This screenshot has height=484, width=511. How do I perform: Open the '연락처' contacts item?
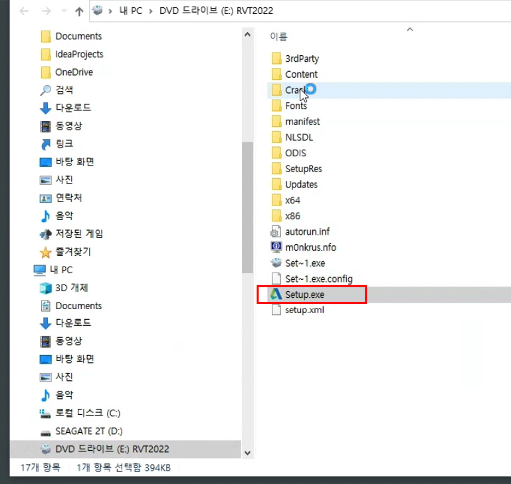click(x=60, y=197)
